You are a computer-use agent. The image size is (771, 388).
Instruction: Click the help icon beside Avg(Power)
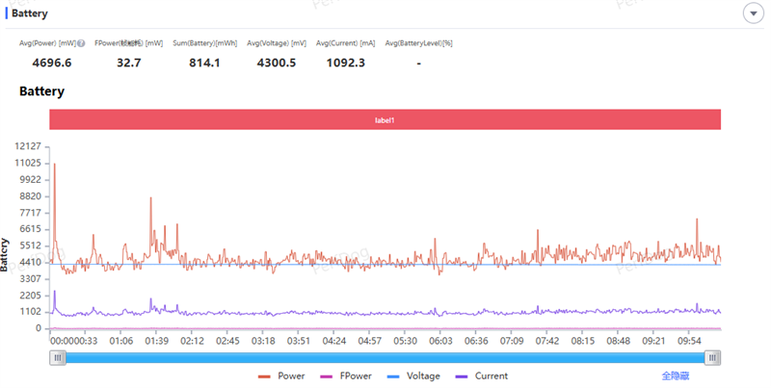click(81, 43)
